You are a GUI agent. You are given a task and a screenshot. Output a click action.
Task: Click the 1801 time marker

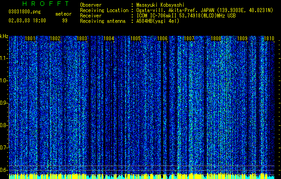30,38
